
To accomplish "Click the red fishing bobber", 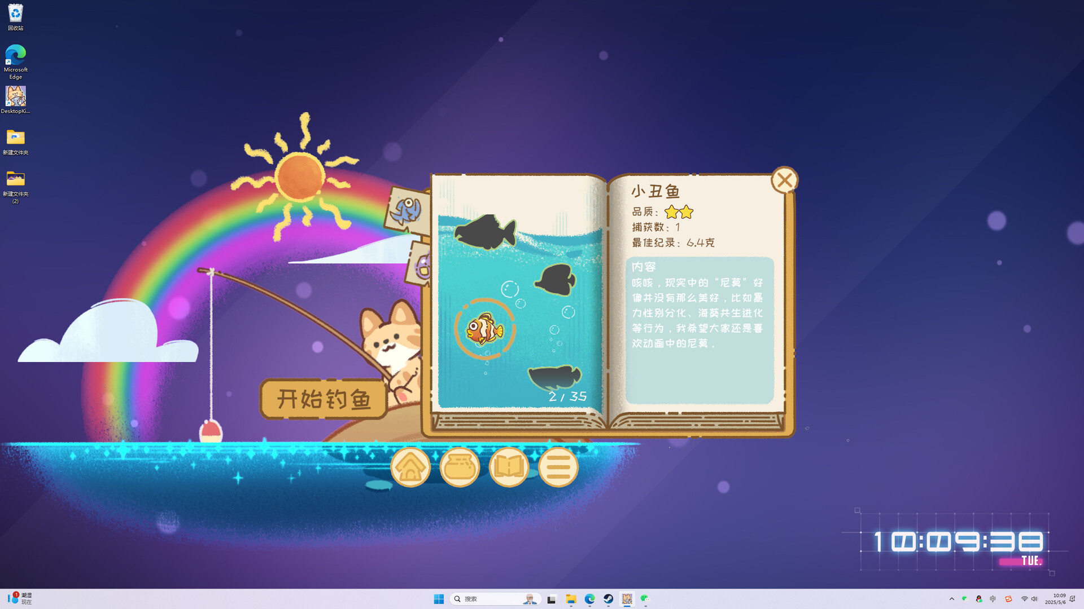I will (211, 431).
